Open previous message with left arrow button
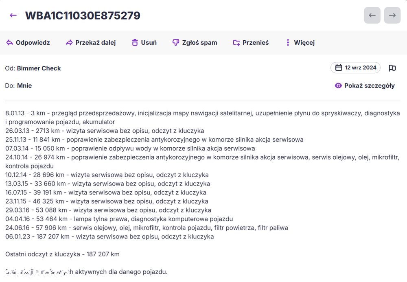The image size is (407, 282). (x=372, y=15)
